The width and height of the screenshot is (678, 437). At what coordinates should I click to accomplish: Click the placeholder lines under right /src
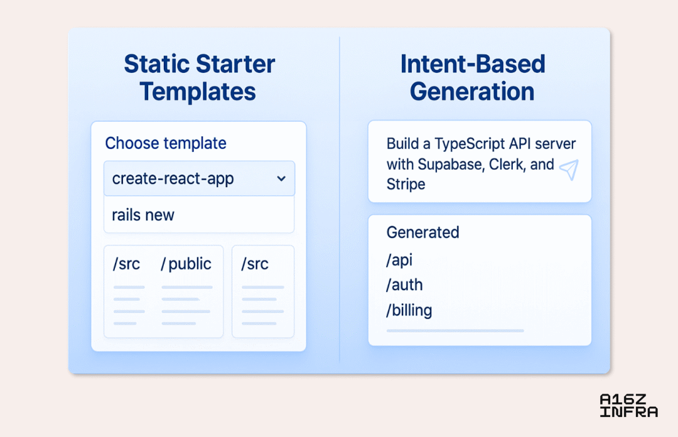(x=263, y=305)
